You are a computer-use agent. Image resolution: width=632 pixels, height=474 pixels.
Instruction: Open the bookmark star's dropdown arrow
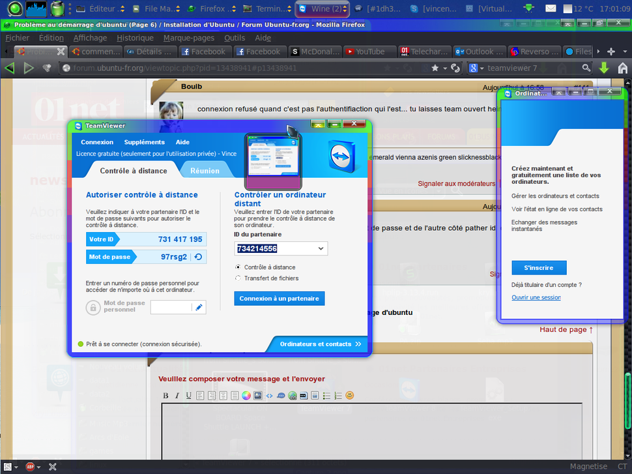pos(445,68)
